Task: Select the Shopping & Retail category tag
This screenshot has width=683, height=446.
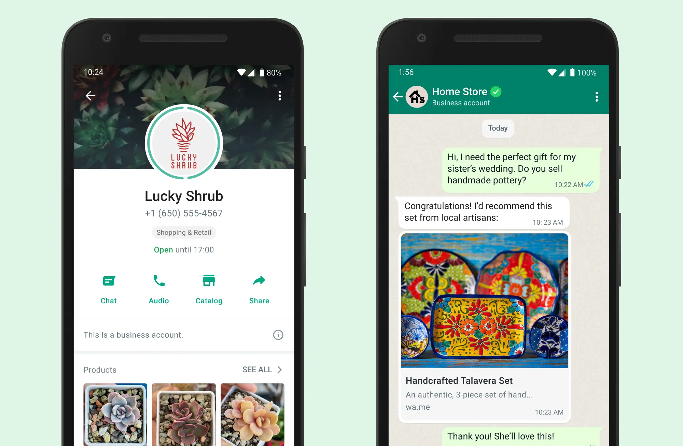Action: pos(184,233)
